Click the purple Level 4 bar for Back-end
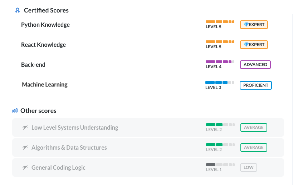The width and height of the screenshot is (293, 185). (x=220, y=62)
